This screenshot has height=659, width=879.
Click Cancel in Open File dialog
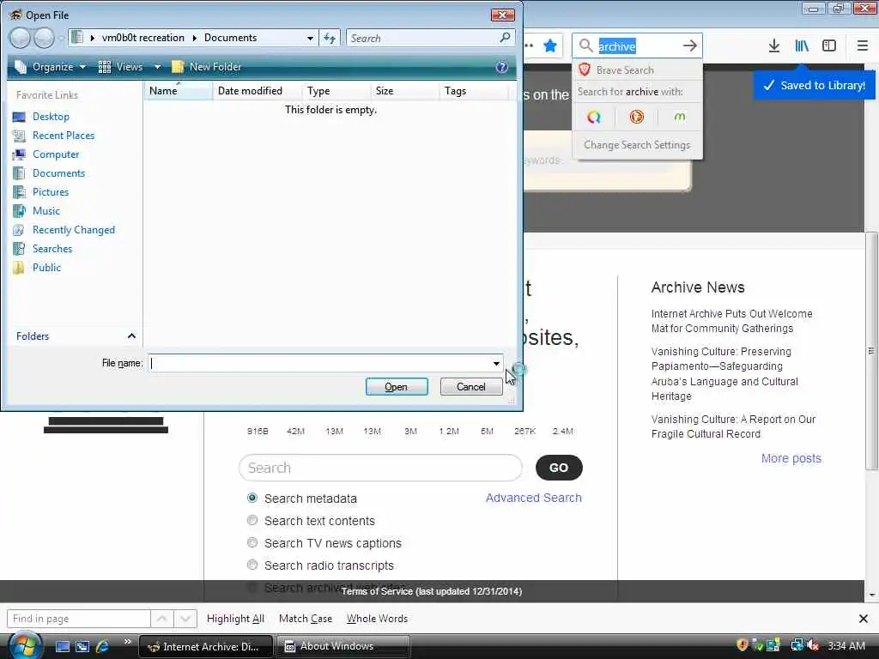[x=471, y=387]
